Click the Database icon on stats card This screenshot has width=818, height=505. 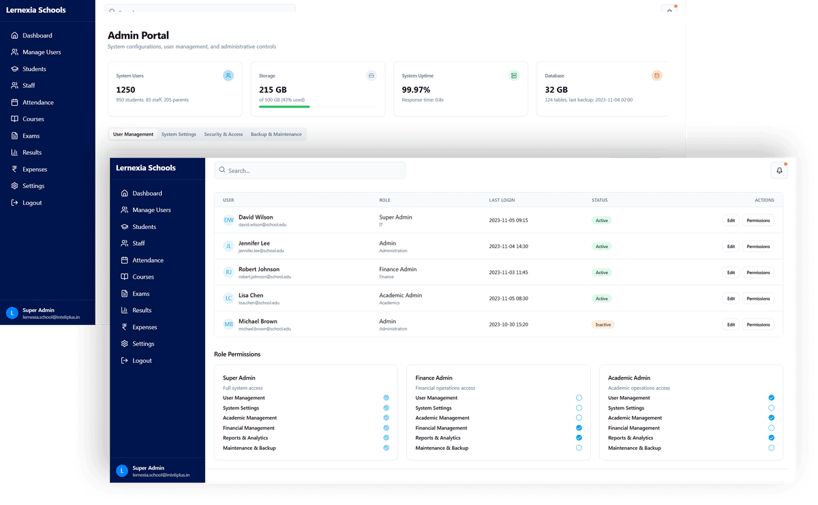coord(656,76)
